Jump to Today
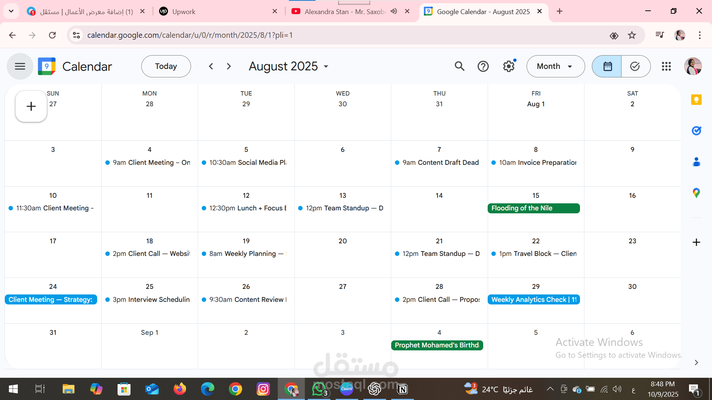This screenshot has height=400, width=712. click(166, 66)
